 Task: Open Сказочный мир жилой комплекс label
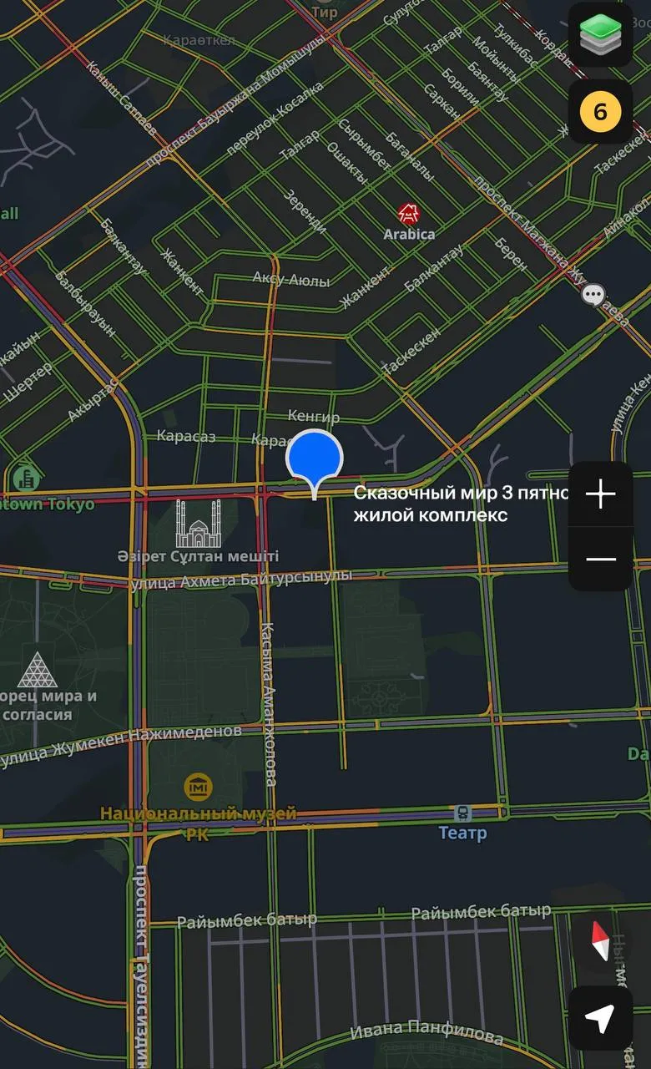462,504
